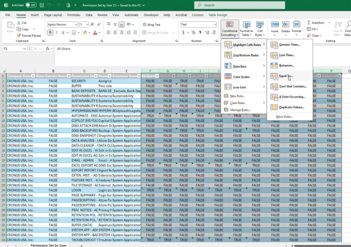Toggle Wrap Text
The height and width of the screenshot is (247, 351).
[x=152, y=25]
